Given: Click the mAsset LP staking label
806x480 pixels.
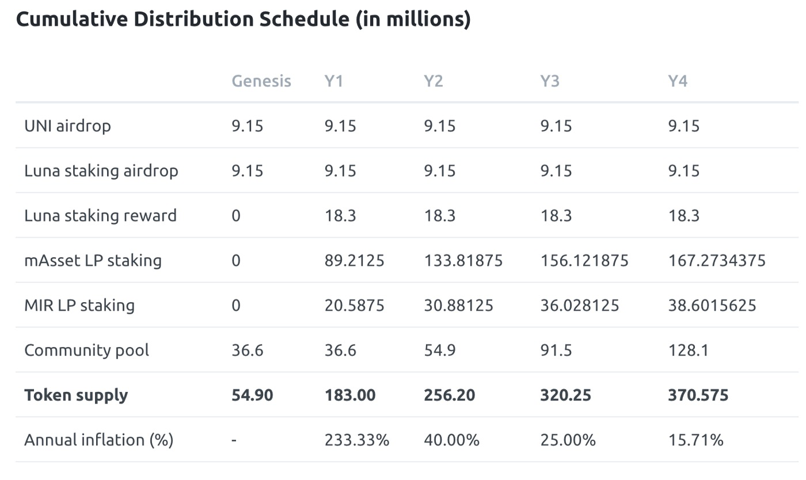Looking at the screenshot, I should (93, 260).
